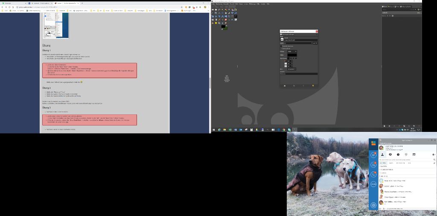The height and width of the screenshot is (216, 437).
Task: Click the taskbar clock in Windows
Action: [x=412, y=130]
